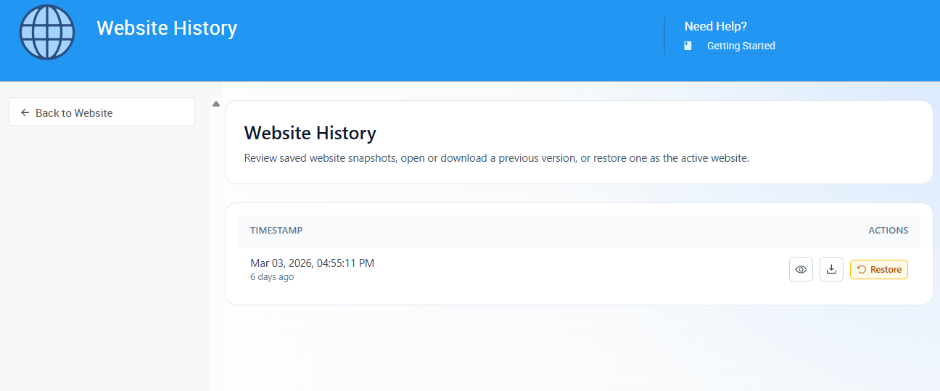Screen dimensions: 940x391
Task: Click the empty sidebar area below Back button
Action: 105,254
